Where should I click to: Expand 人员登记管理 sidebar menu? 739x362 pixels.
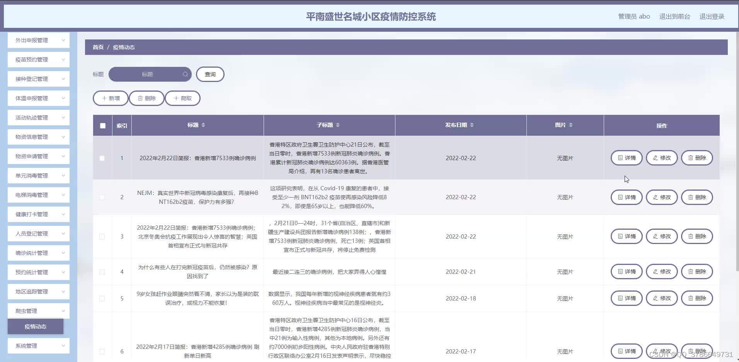point(39,234)
